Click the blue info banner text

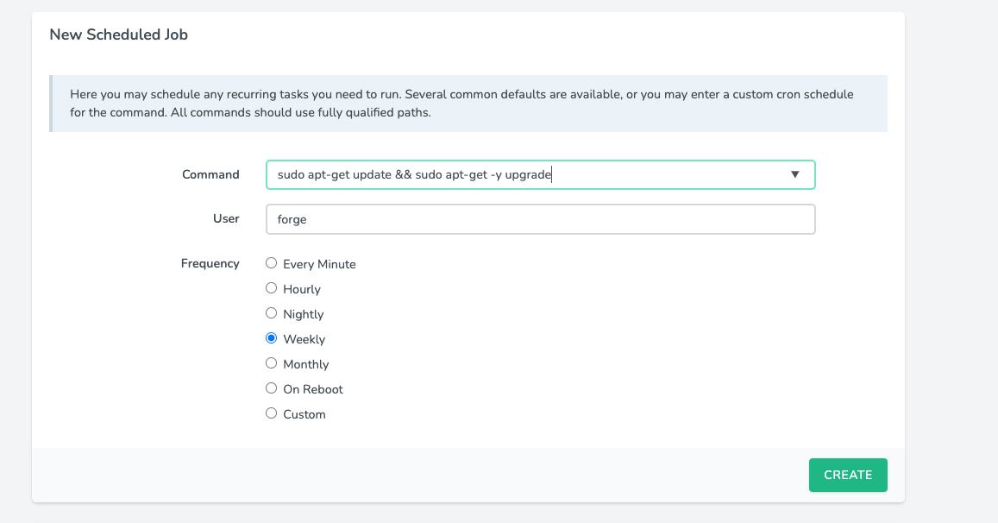coord(461,103)
